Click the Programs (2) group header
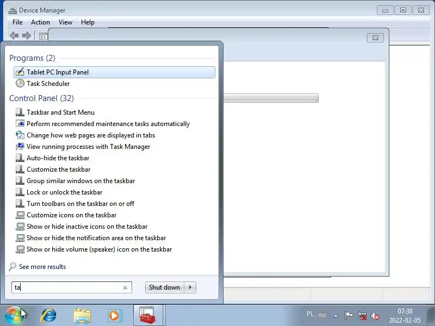 click(32, 58)
